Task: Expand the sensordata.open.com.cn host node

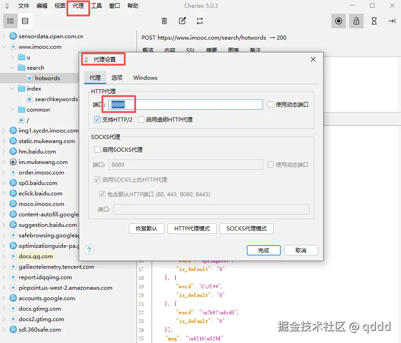Action: (x=4, y=36)
